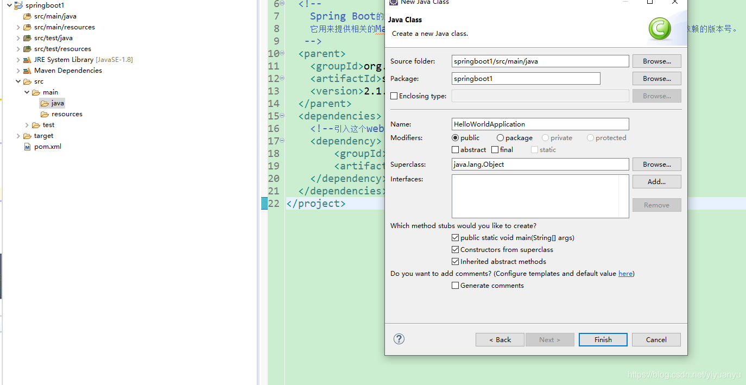Select the public modifier radio button
This screenshot has height=385, width=746.
coord(456,138)
